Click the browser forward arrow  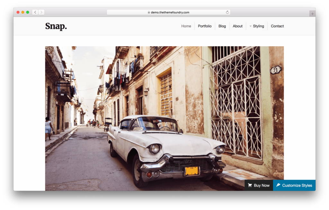point(41,13)
